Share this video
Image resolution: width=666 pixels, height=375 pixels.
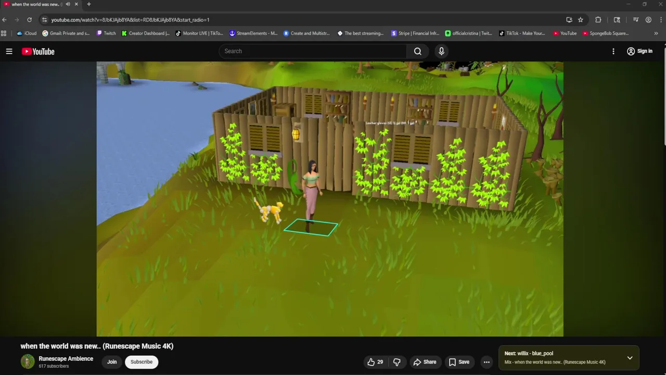(425, 362)
